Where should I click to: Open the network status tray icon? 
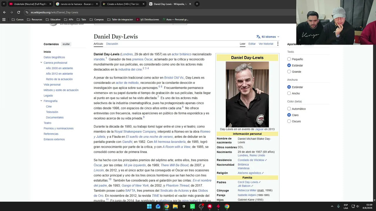pos(353,206)
